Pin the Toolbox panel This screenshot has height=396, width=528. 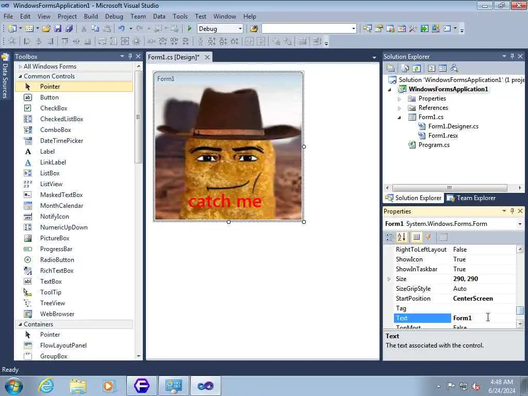pyautogui.click(x=130, y=56)
